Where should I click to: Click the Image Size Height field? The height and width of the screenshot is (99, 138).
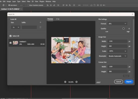coord(117,46)
